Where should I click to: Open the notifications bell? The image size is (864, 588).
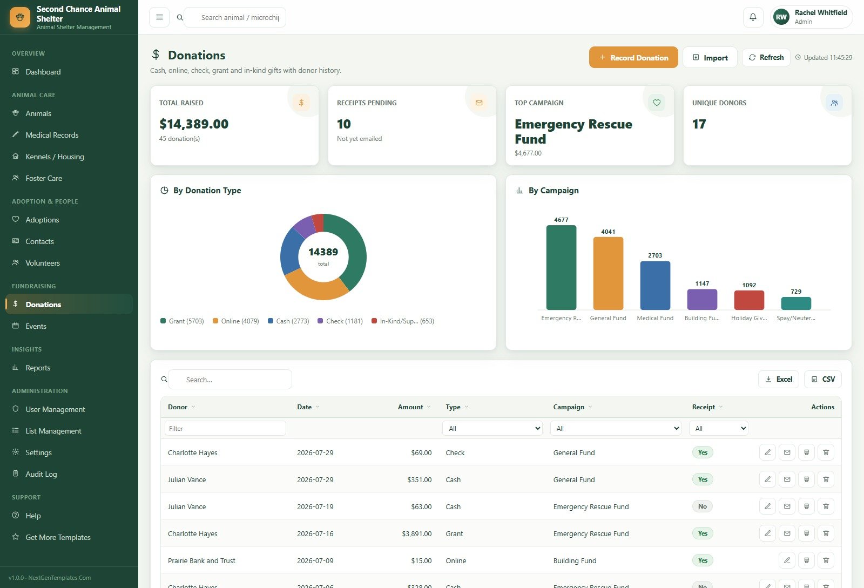tap(753, 17)
